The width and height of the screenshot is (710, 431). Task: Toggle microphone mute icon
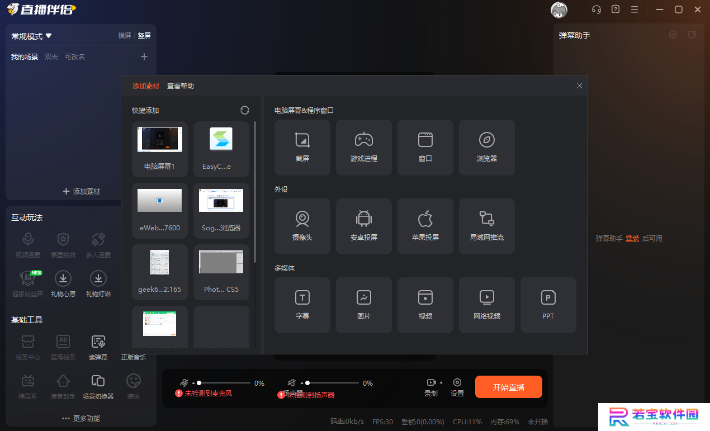184,383
